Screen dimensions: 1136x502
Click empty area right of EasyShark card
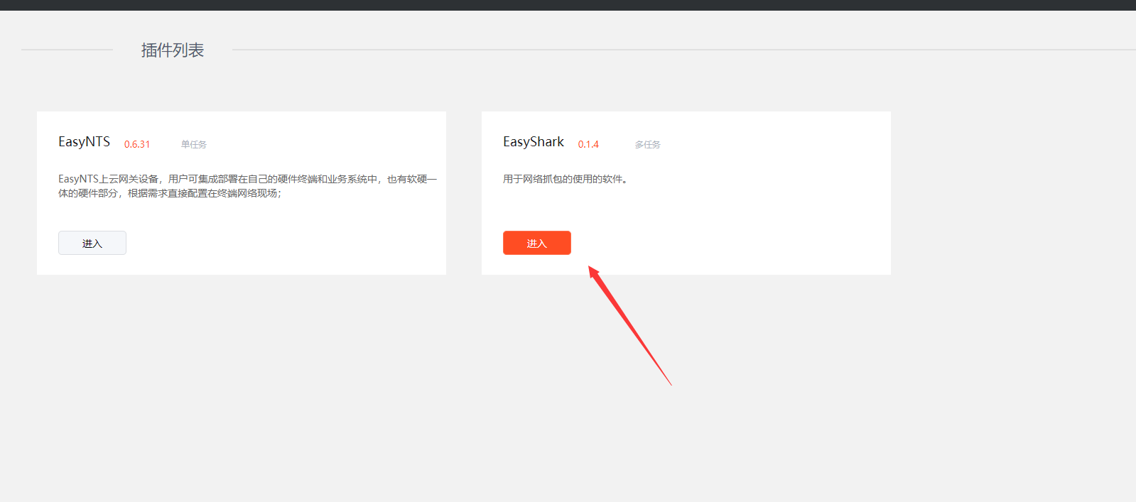(x=1009, y=192)
